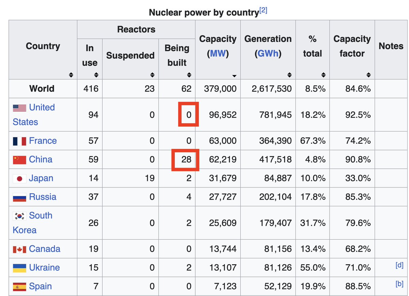409x296 pixels.
Task: Click the Japan flag icon
Action: click(x=19, y=179)
